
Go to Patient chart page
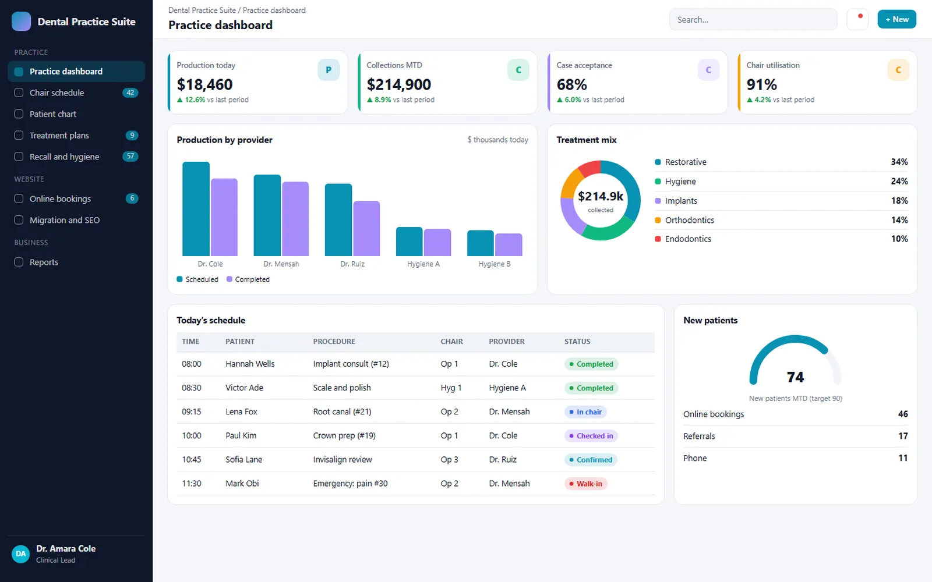tap(76, 114)
